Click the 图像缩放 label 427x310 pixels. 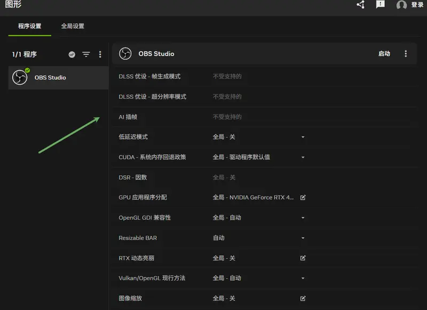pos(130,298)
